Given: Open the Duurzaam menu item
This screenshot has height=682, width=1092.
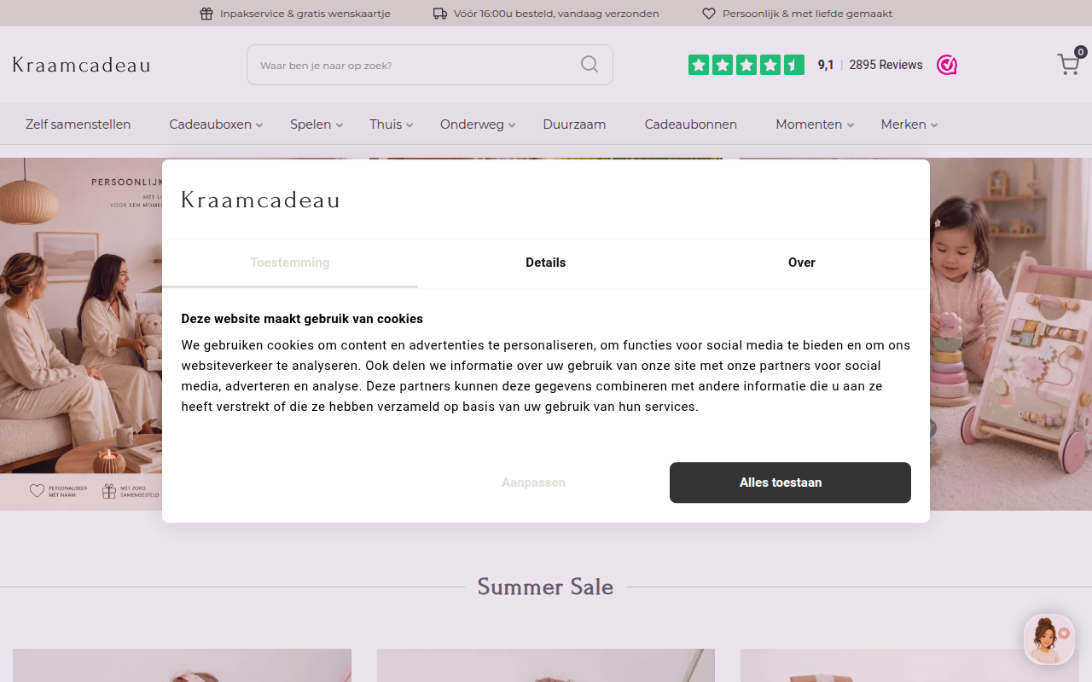Looking at the screenshot, I should tap(574, 124).
